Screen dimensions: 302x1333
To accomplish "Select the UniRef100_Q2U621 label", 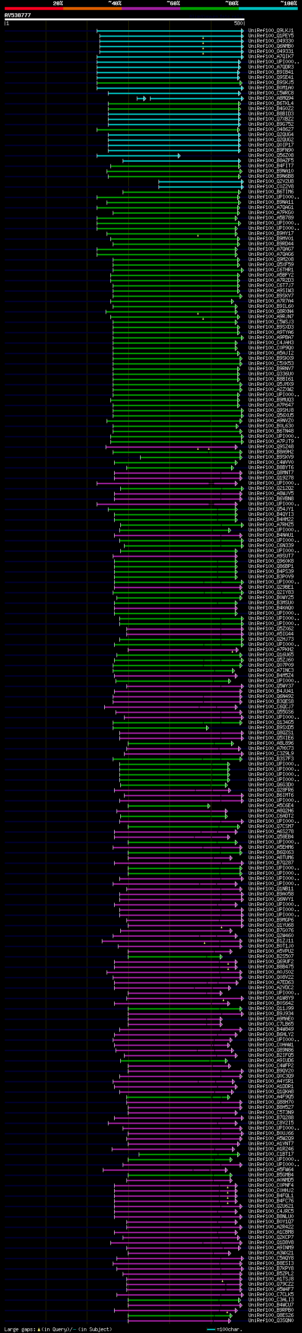I will point(270,1206).
